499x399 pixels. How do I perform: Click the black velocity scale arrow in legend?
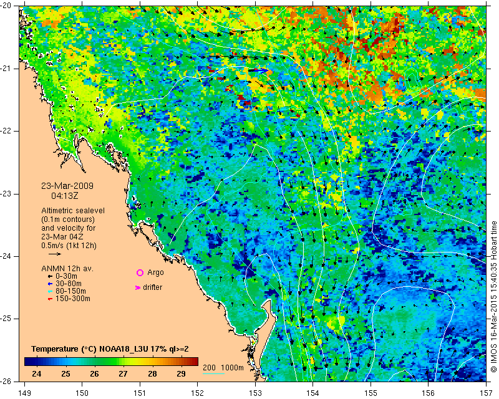(55, 254)
